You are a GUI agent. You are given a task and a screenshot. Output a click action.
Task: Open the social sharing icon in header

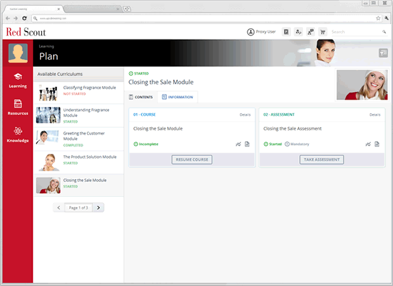tap(311, 32)
